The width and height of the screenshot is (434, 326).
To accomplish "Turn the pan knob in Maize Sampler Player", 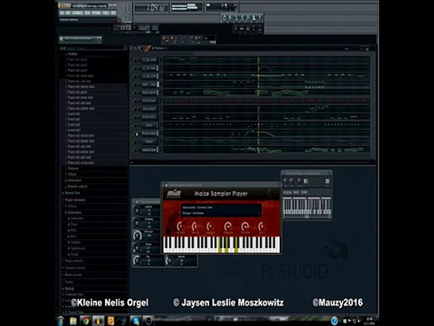I will pyautogui.click(x=261, y=227).
